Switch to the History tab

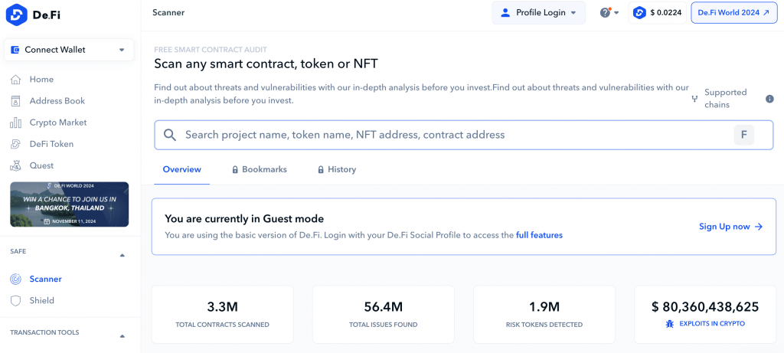(337, 169)
